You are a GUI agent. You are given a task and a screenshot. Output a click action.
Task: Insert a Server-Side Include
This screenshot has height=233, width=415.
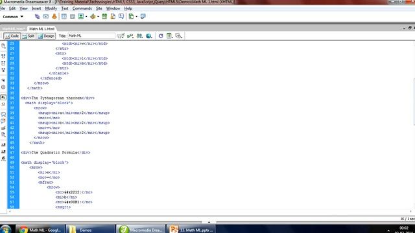tap(113, 16)
